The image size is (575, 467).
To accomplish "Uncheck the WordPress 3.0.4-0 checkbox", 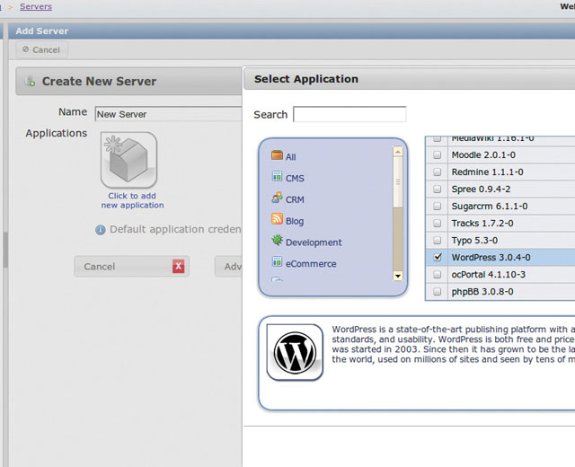I will coord(438,257).
